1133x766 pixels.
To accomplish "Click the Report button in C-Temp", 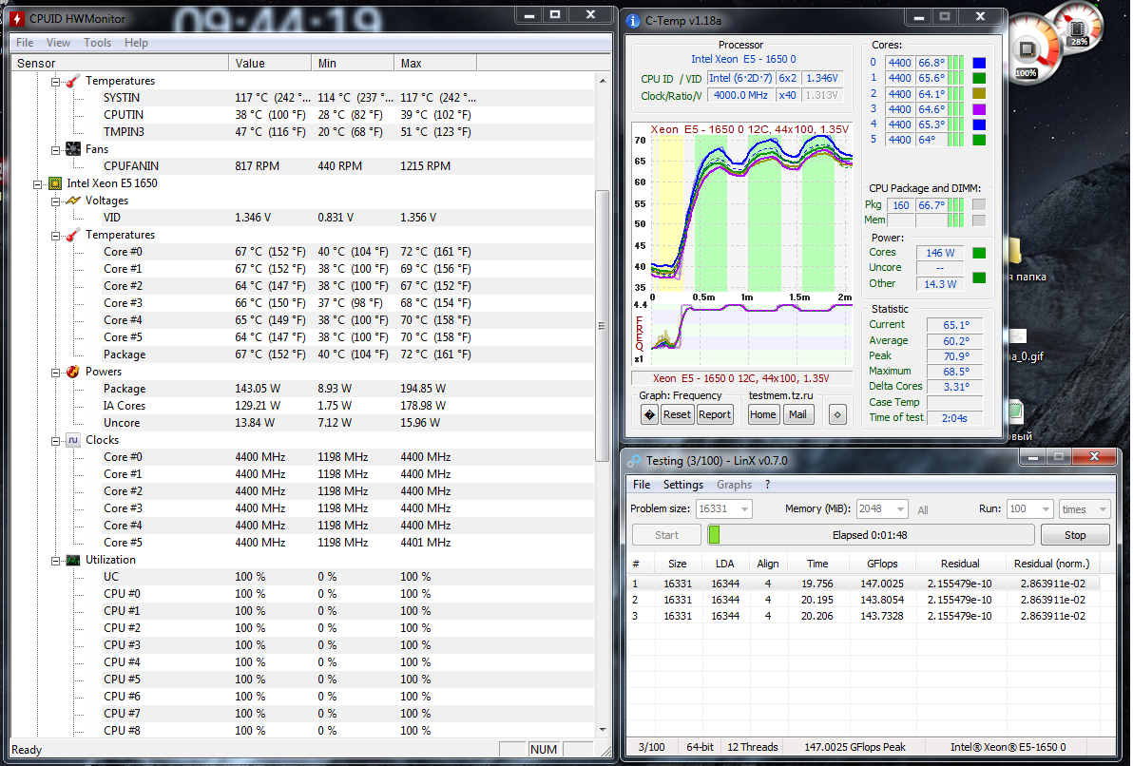I will tap(715, 414).
